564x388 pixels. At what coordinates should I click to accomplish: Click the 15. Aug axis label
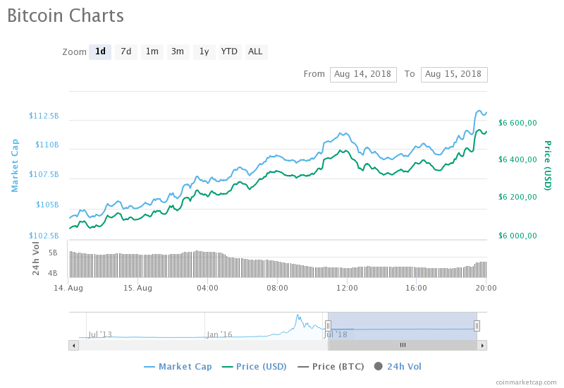137,288
